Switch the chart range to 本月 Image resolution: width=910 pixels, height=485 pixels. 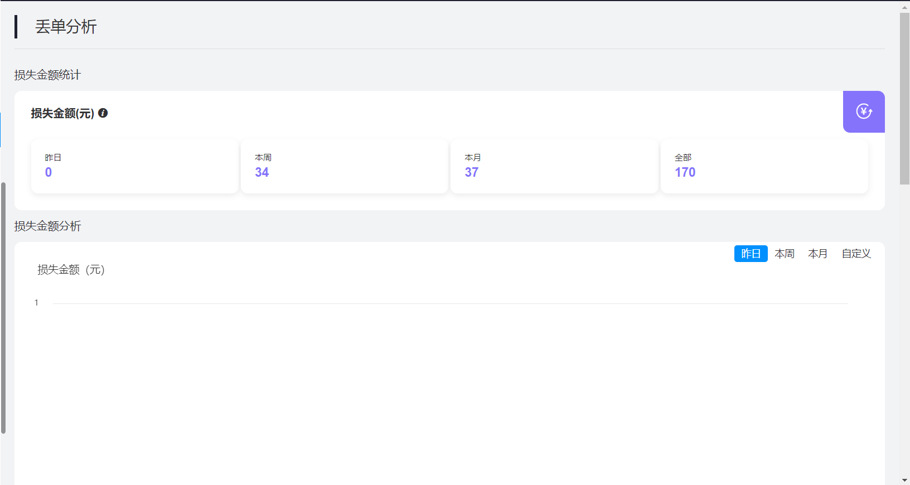pos(818,254)
